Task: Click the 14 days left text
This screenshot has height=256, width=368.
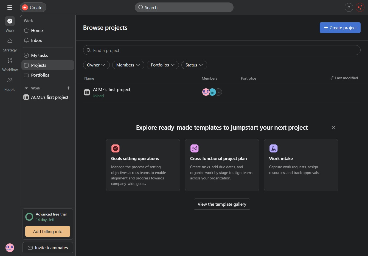Action: point(45,220)
